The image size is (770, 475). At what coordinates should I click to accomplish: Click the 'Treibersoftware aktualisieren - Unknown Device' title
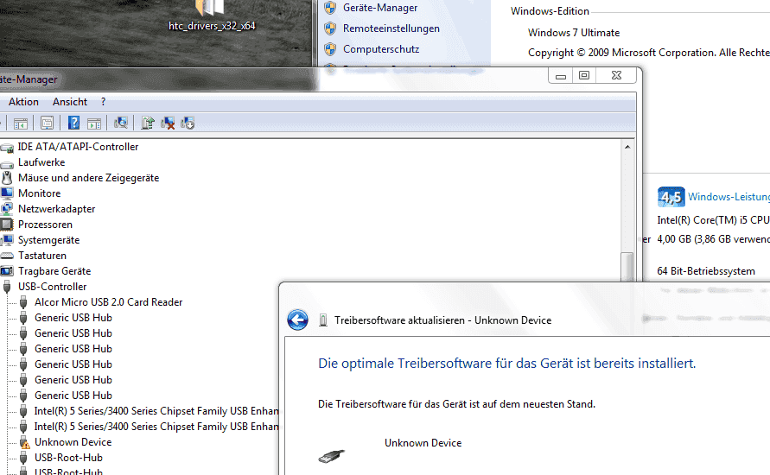pos(443,320)
